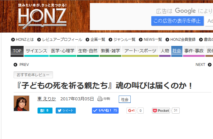Select the 事件・事故 category tab
This screenshot has height=139, width=213.
[x=194, y=51]
